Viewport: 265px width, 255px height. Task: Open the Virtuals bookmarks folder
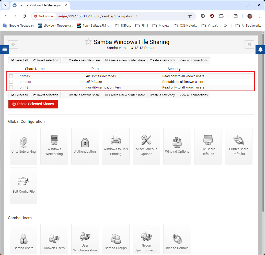(210, 26)
